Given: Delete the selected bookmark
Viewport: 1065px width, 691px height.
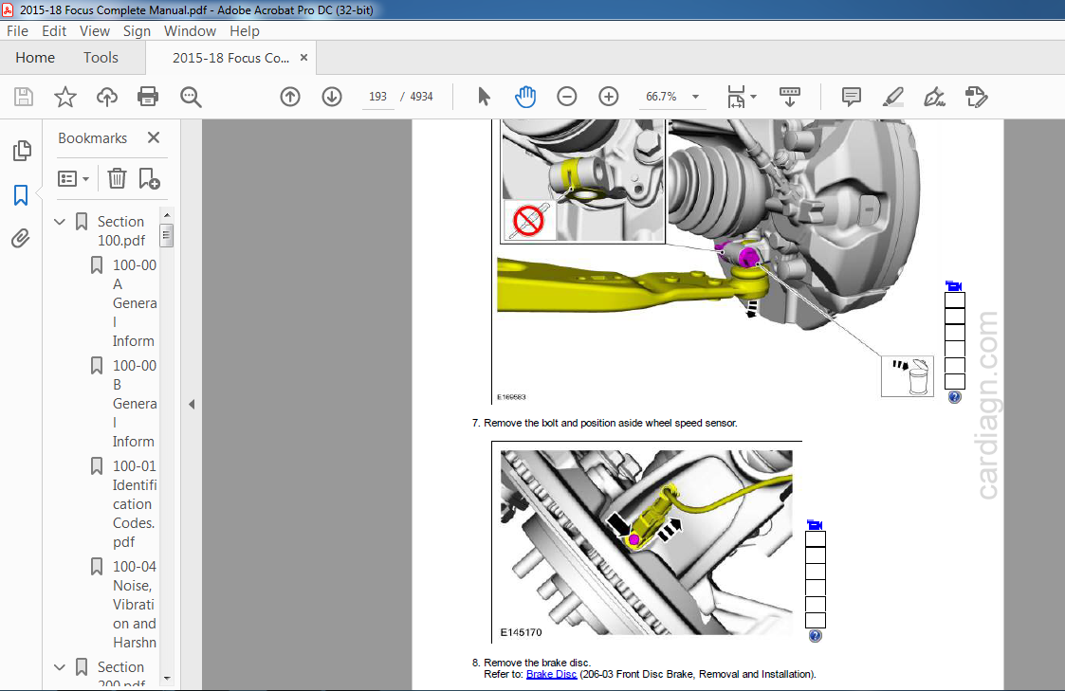Looking at the screenshot, I should click(x=117, y=178).
